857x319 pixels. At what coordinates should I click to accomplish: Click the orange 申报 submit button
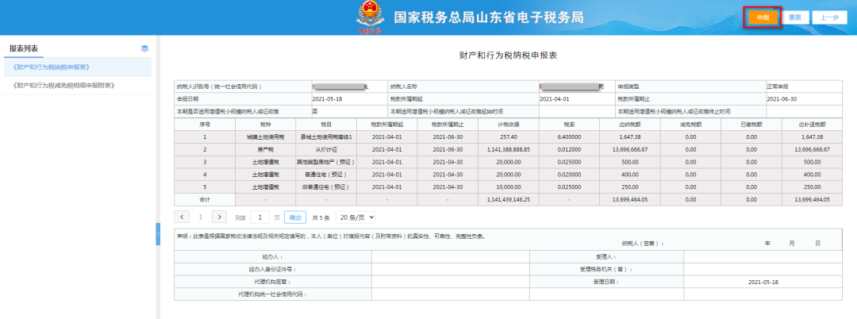pyautogui.click(x=763, y=17)
